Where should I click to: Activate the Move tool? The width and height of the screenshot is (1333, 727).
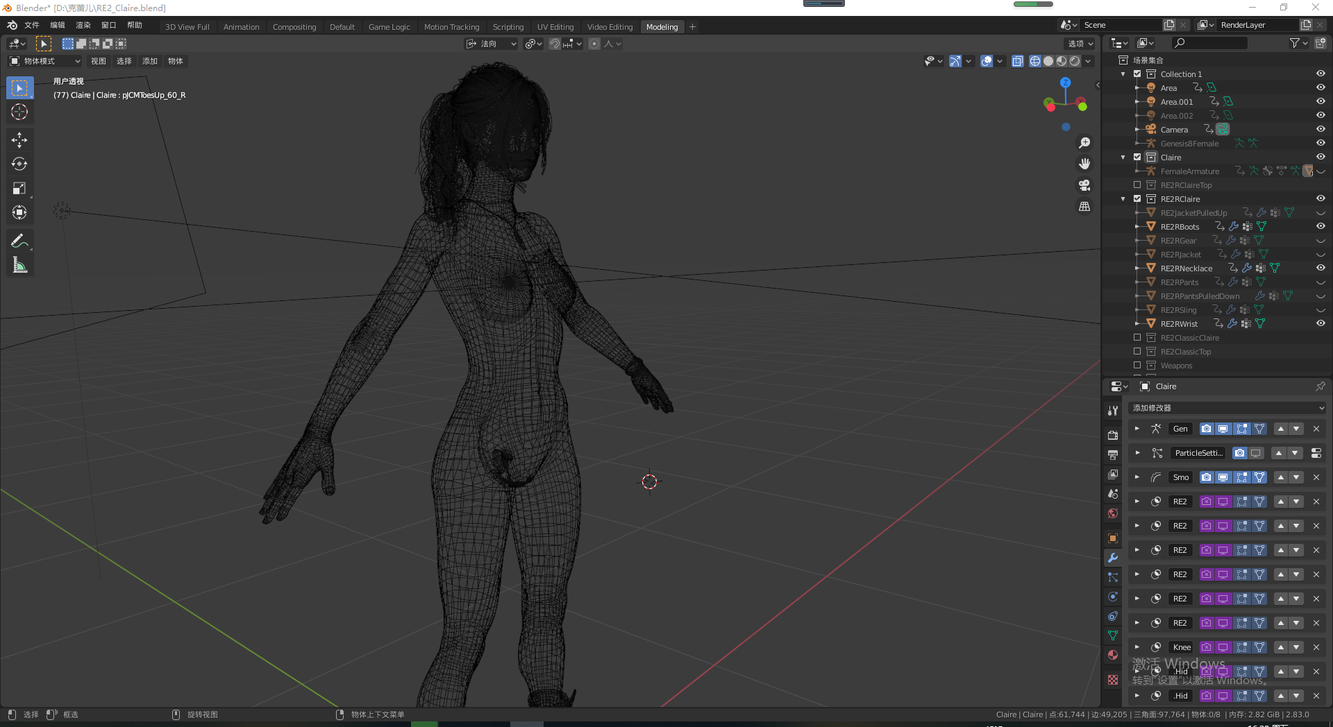point(19,140)
